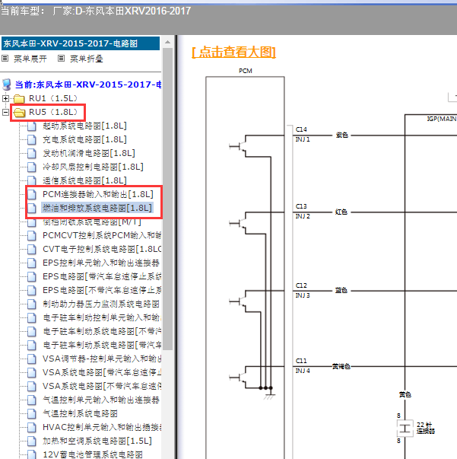Click the icon beside 菜单展开
Viewport: 457px width, 459px height.
pyautogui.click(x=5, y=59)
